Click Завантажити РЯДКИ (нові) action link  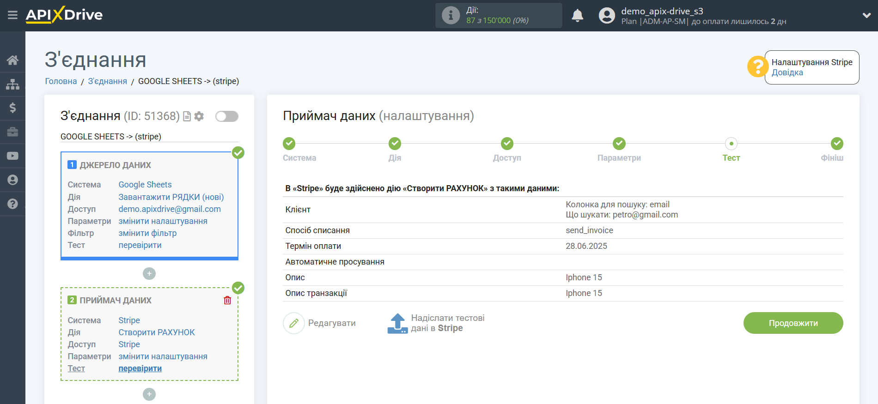(171, 197)
